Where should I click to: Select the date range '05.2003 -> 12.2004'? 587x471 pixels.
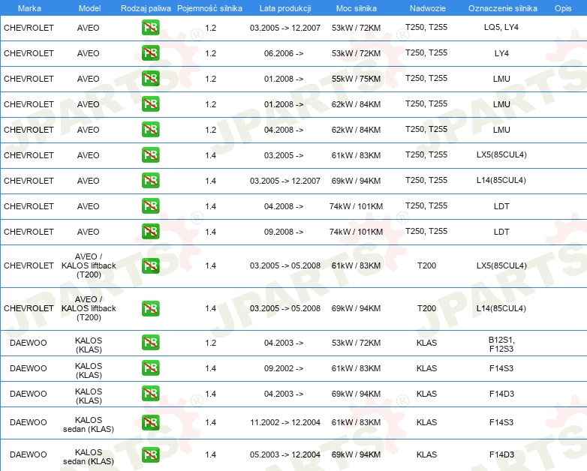pyautogui.click(x=285, y=454)
